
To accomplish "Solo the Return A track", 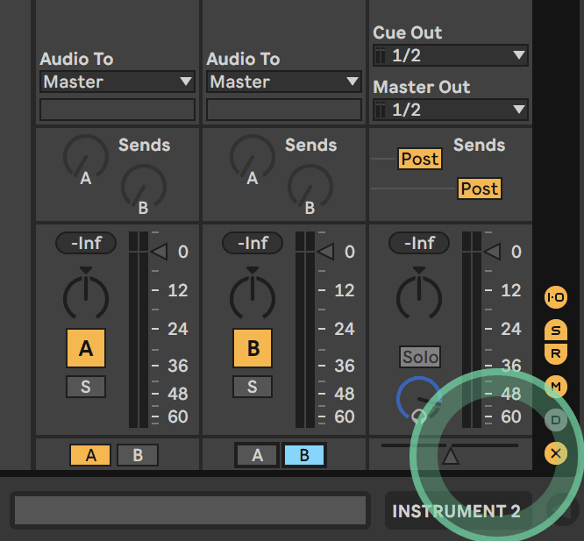I will click(x=86, y=387).
